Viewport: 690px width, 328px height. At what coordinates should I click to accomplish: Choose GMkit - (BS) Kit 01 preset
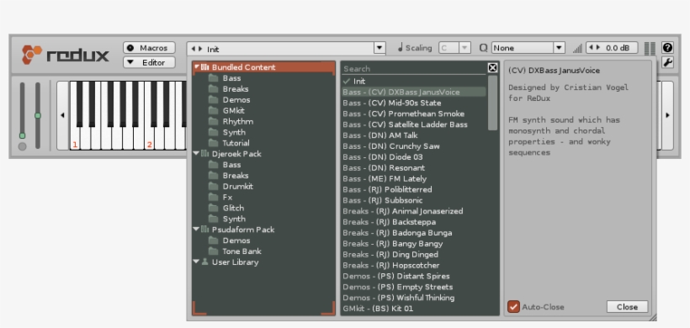[x=414, y=309]
